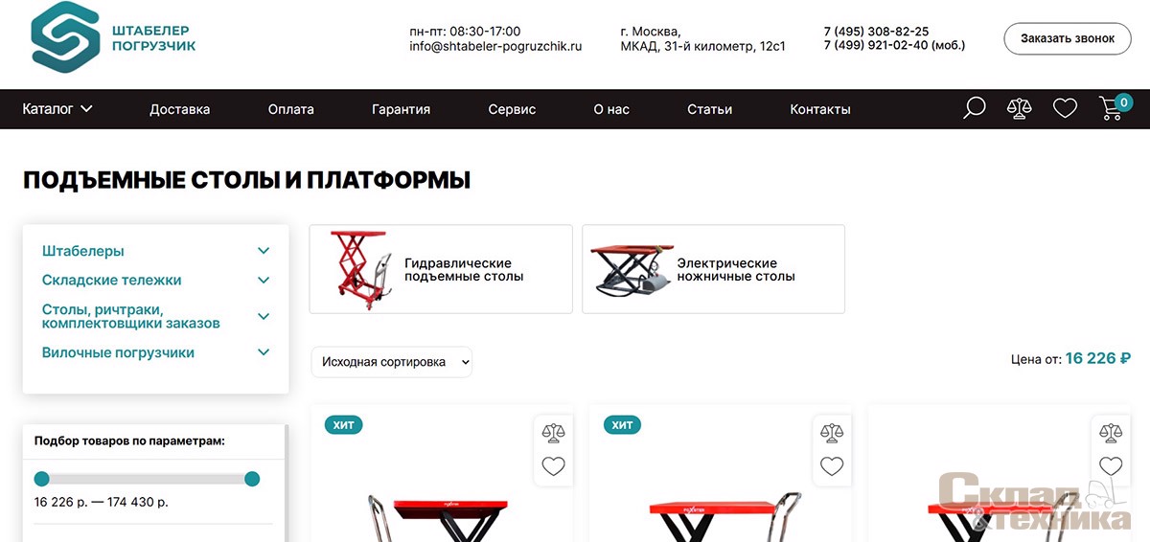Open the info@shtabeler-pogruzchik.ru email link

495,45
